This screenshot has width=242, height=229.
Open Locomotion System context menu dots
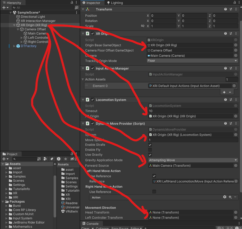[236, 100]
